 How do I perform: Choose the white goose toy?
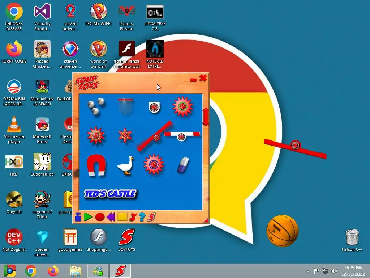(x=125, y=165)
